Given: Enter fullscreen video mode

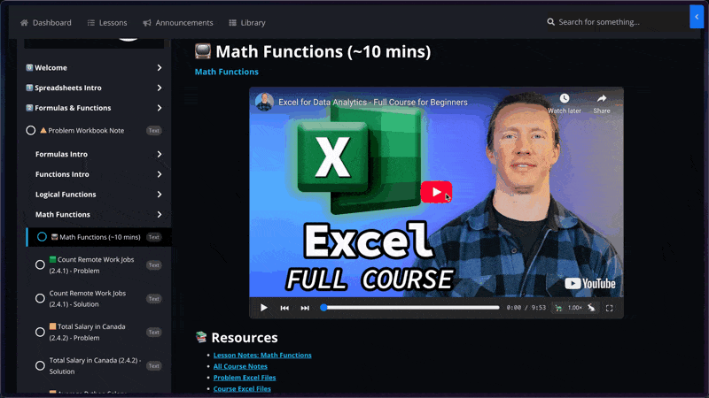Looking at the screenshot, I should coord(610,308).
